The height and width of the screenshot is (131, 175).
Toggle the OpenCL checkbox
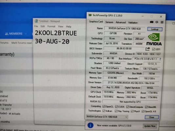point(104,106)
